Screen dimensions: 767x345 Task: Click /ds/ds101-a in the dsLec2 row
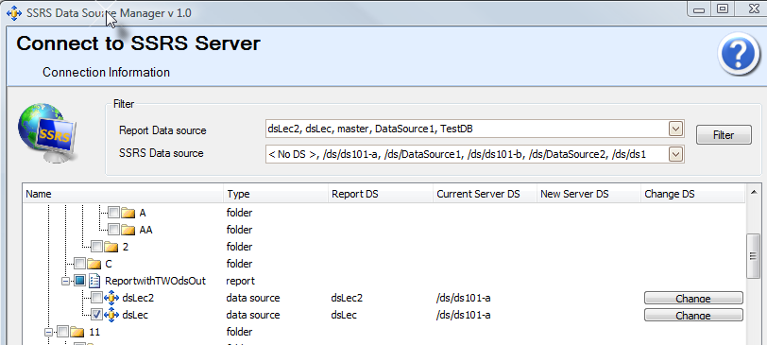(464, 298)
